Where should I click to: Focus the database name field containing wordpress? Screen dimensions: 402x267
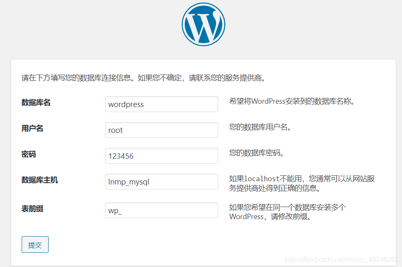pyautogui.click(x=162, y=104)
